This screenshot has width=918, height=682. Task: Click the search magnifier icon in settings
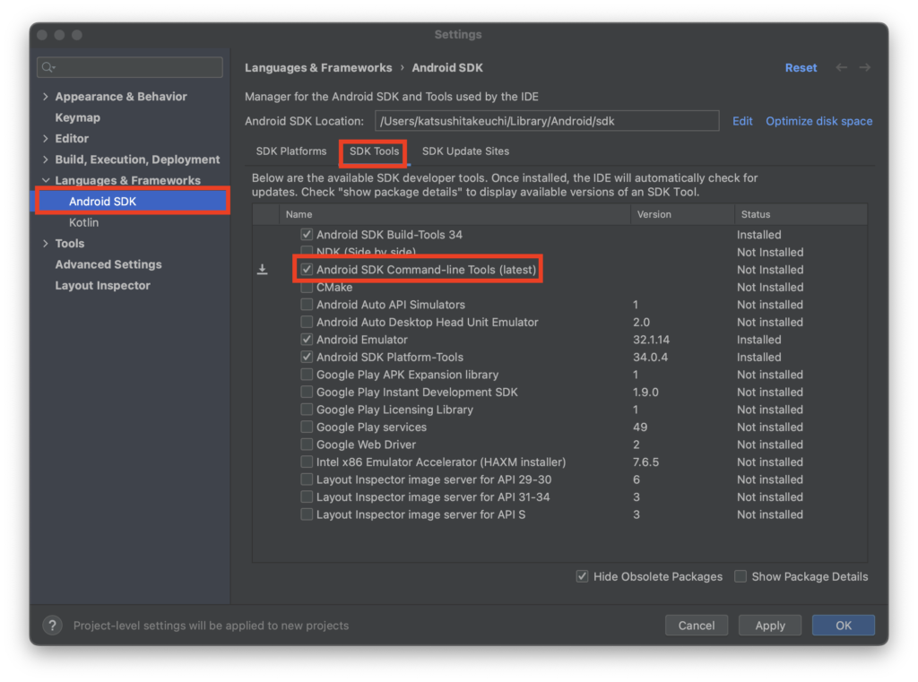click(x=48, y=67)
